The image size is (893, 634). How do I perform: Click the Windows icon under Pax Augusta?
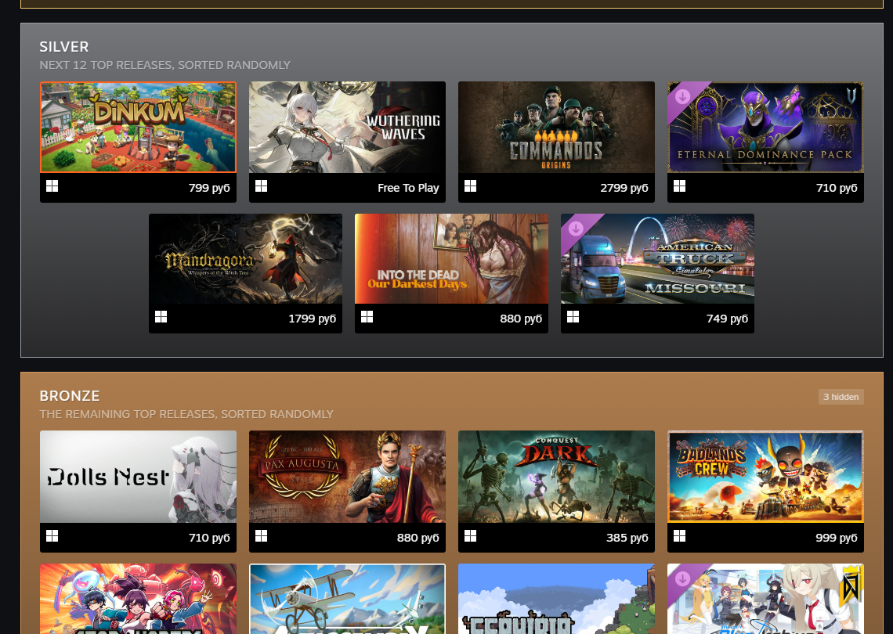tap(262, 535)
